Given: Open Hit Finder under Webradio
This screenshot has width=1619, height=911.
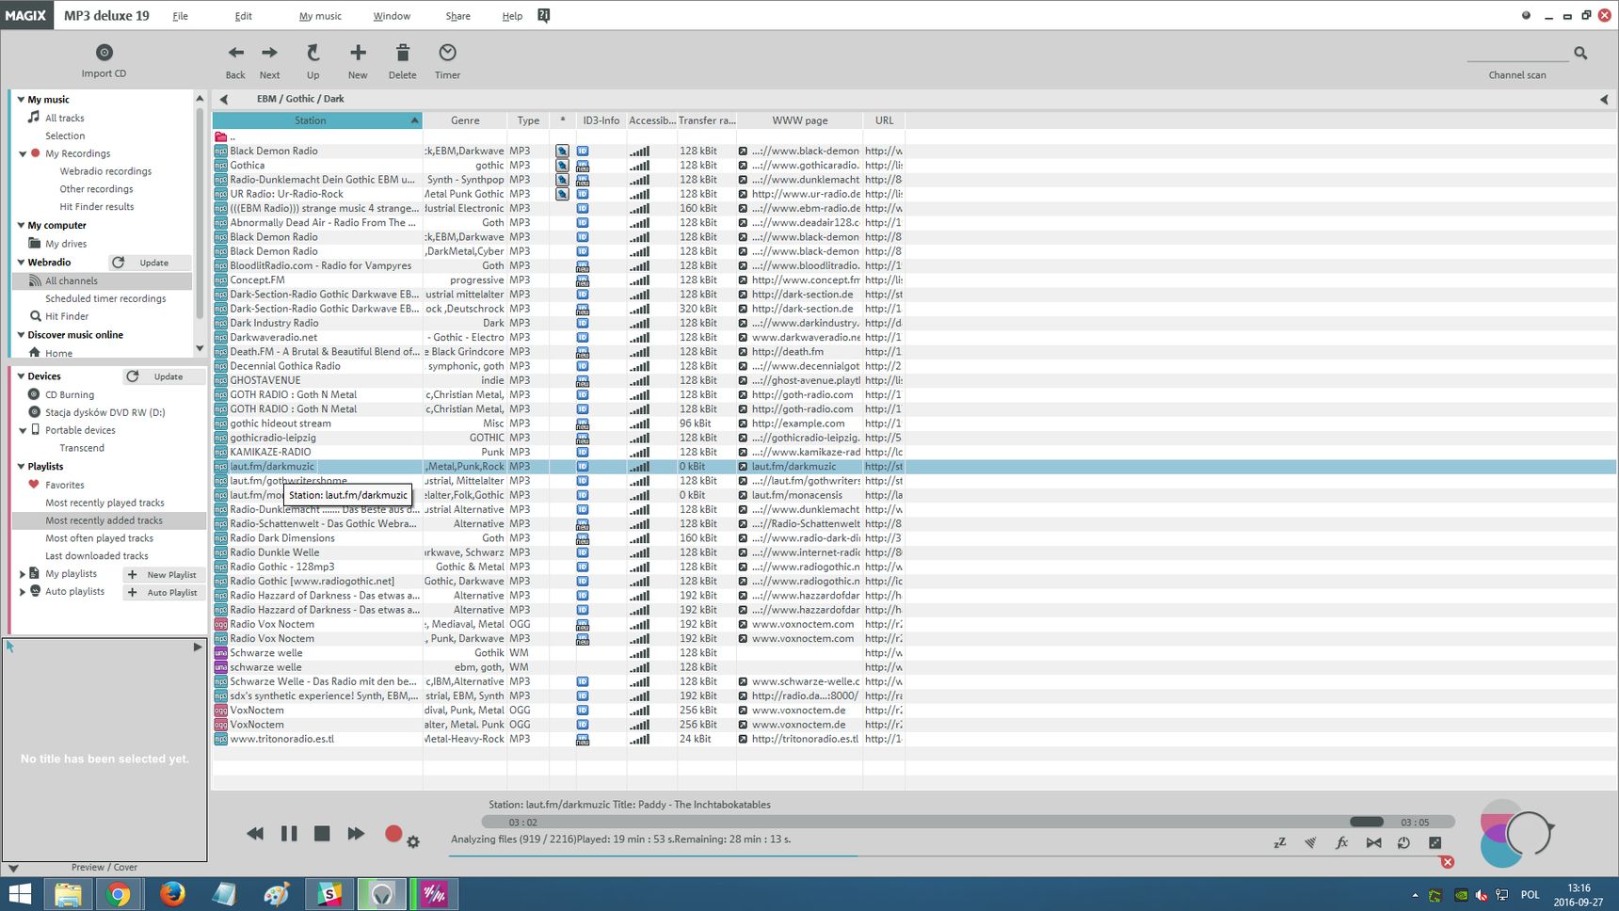Looking at the screenshot, I should (67, 317).
